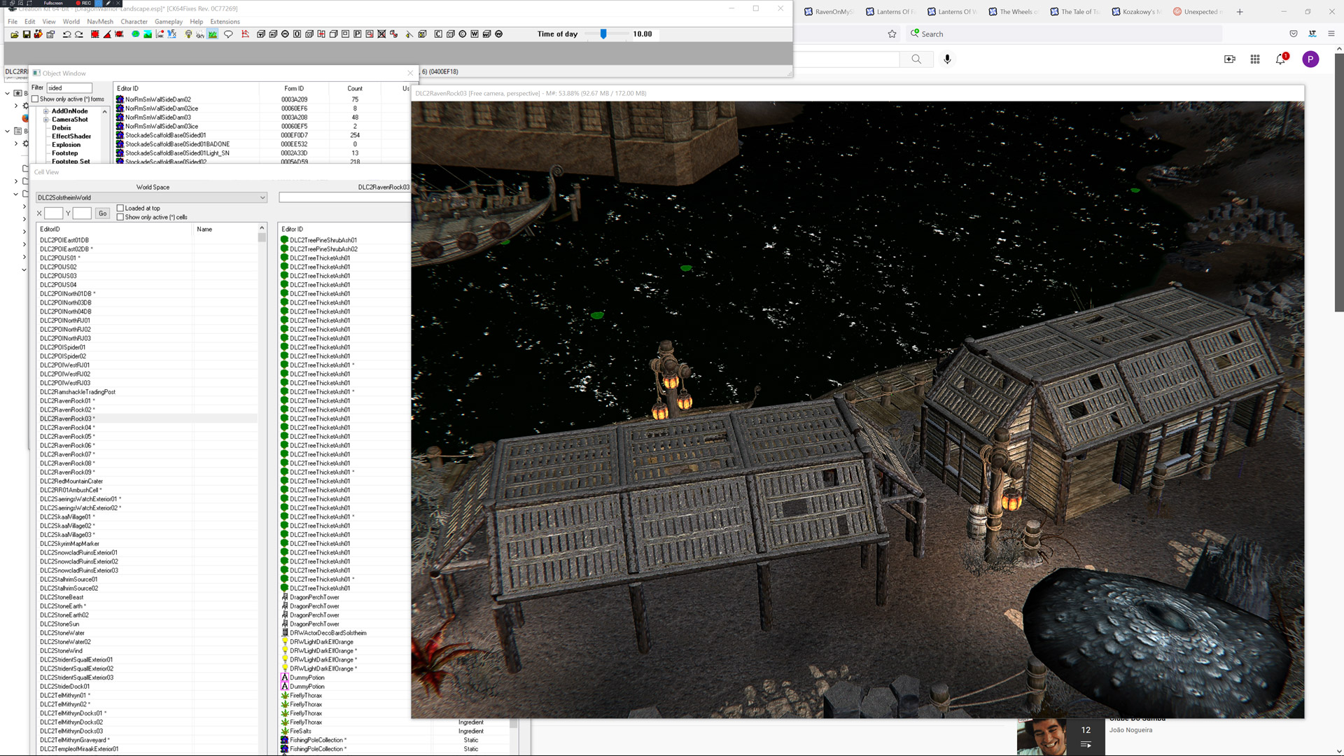Adjust the Time of day slider

[x=603, y=34]
